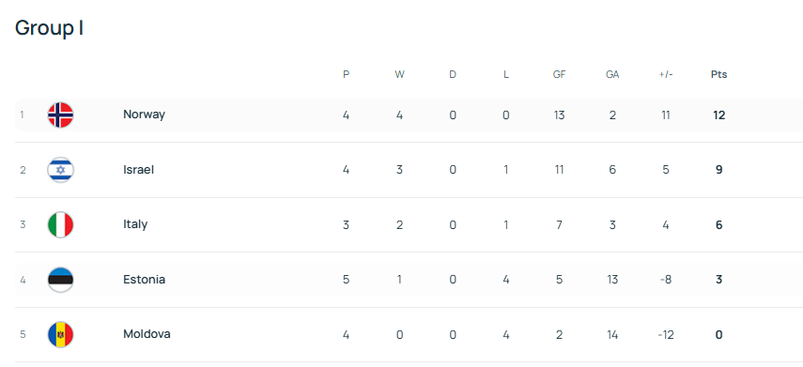Click the +/- column header

[x=666, y=75]
